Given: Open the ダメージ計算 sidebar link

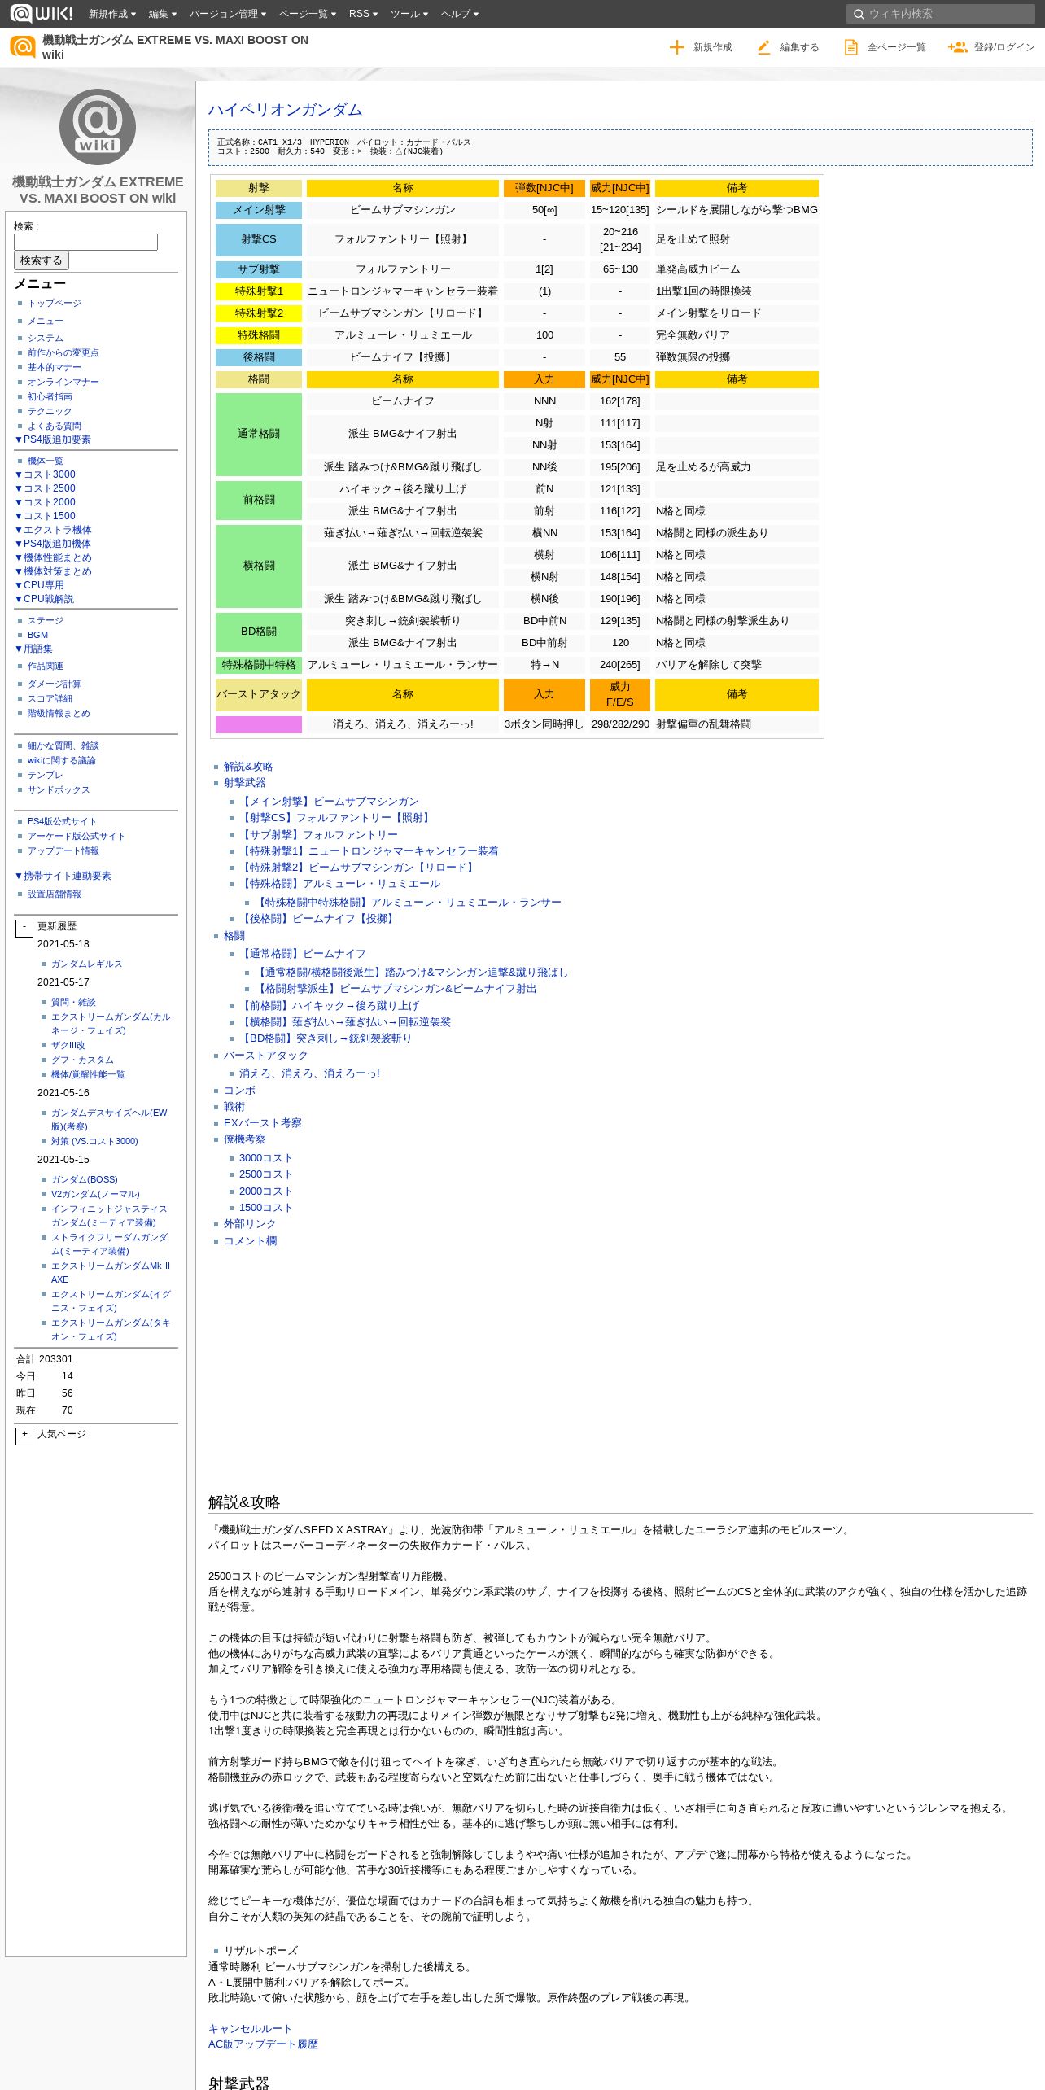Looking at the screenshot, I should click(55, 684).
